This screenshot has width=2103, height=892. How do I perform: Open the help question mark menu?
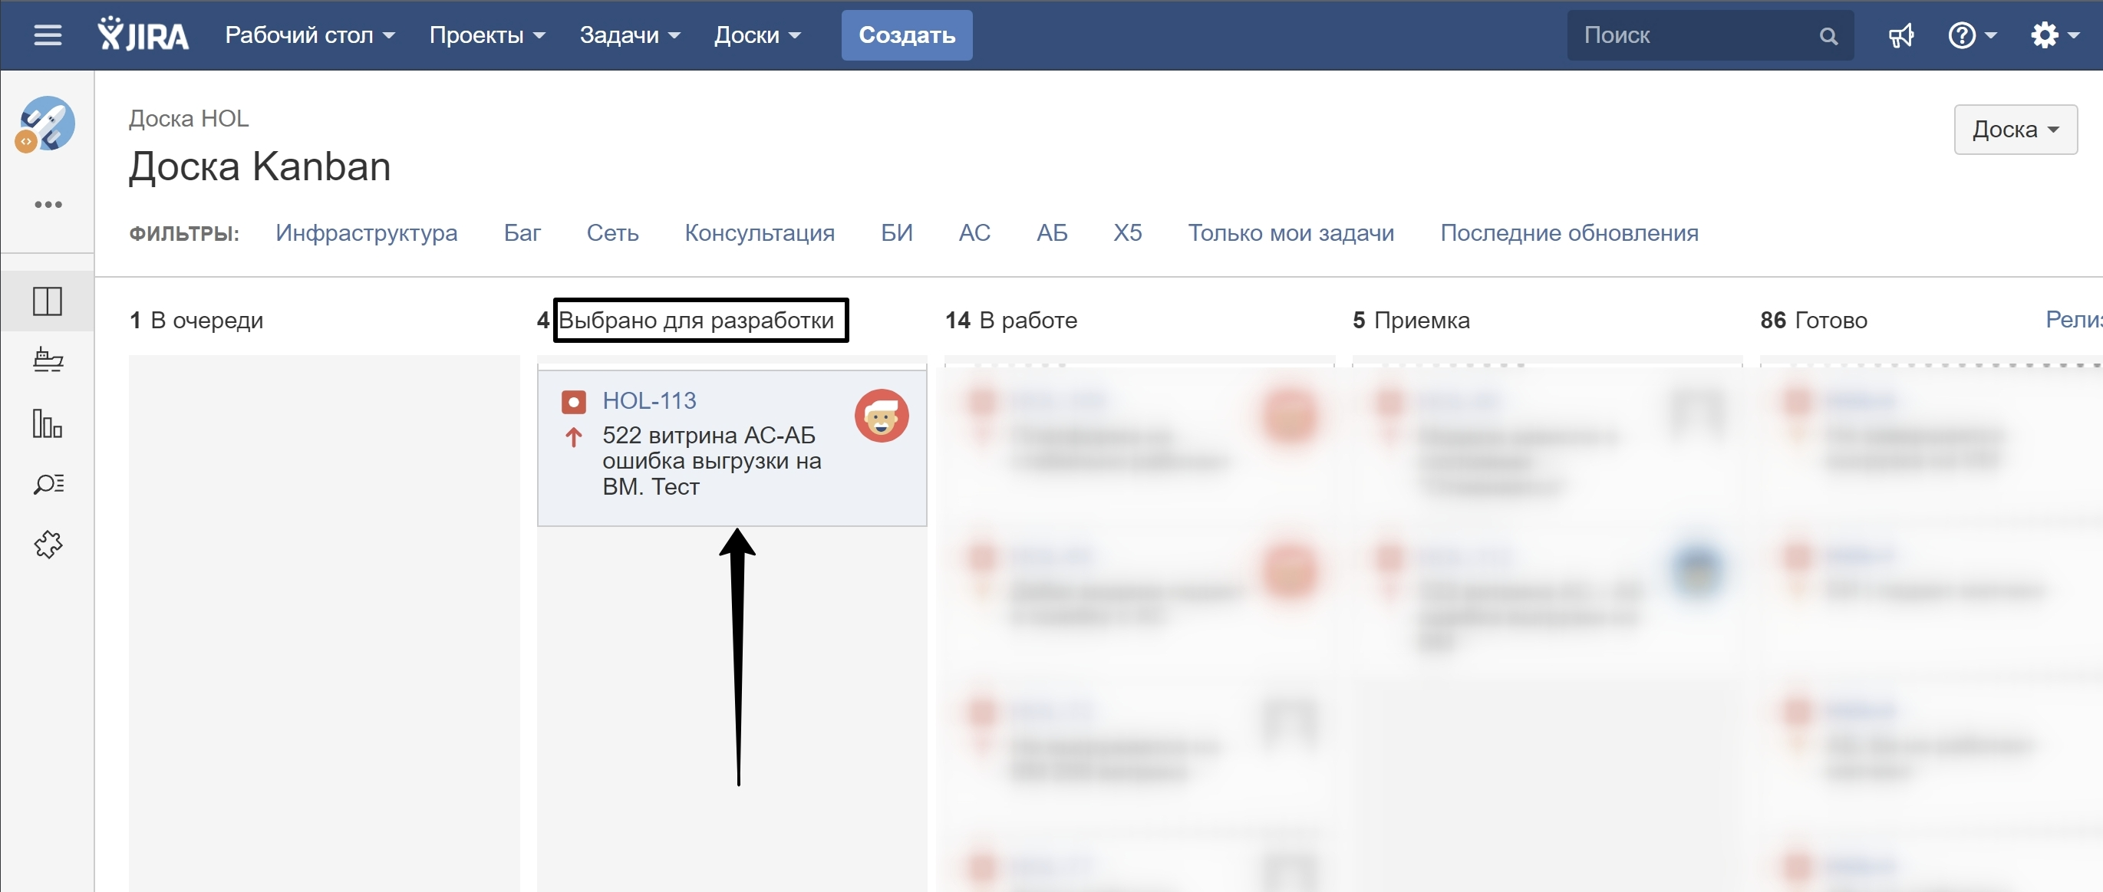click(1972, 35)
